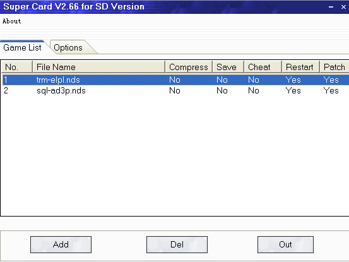Sort by the File Name column header

[99, 67]
